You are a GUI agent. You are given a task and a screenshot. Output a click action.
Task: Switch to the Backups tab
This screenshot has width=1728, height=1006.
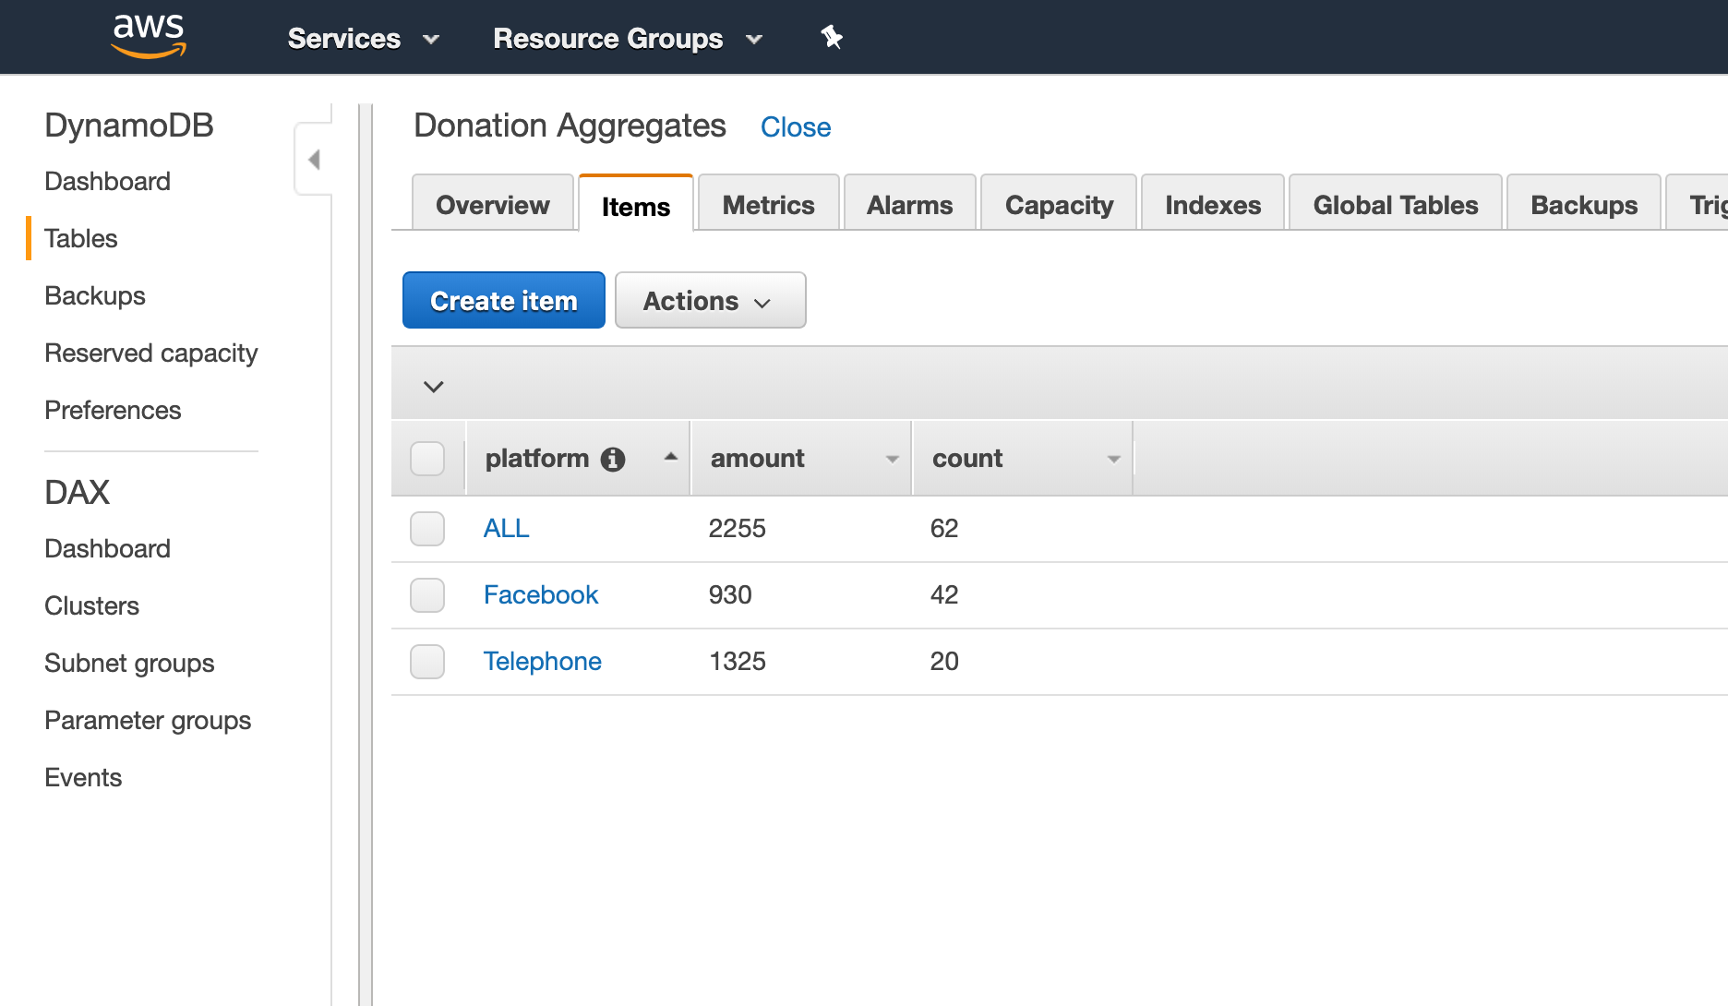(1584, 204)
